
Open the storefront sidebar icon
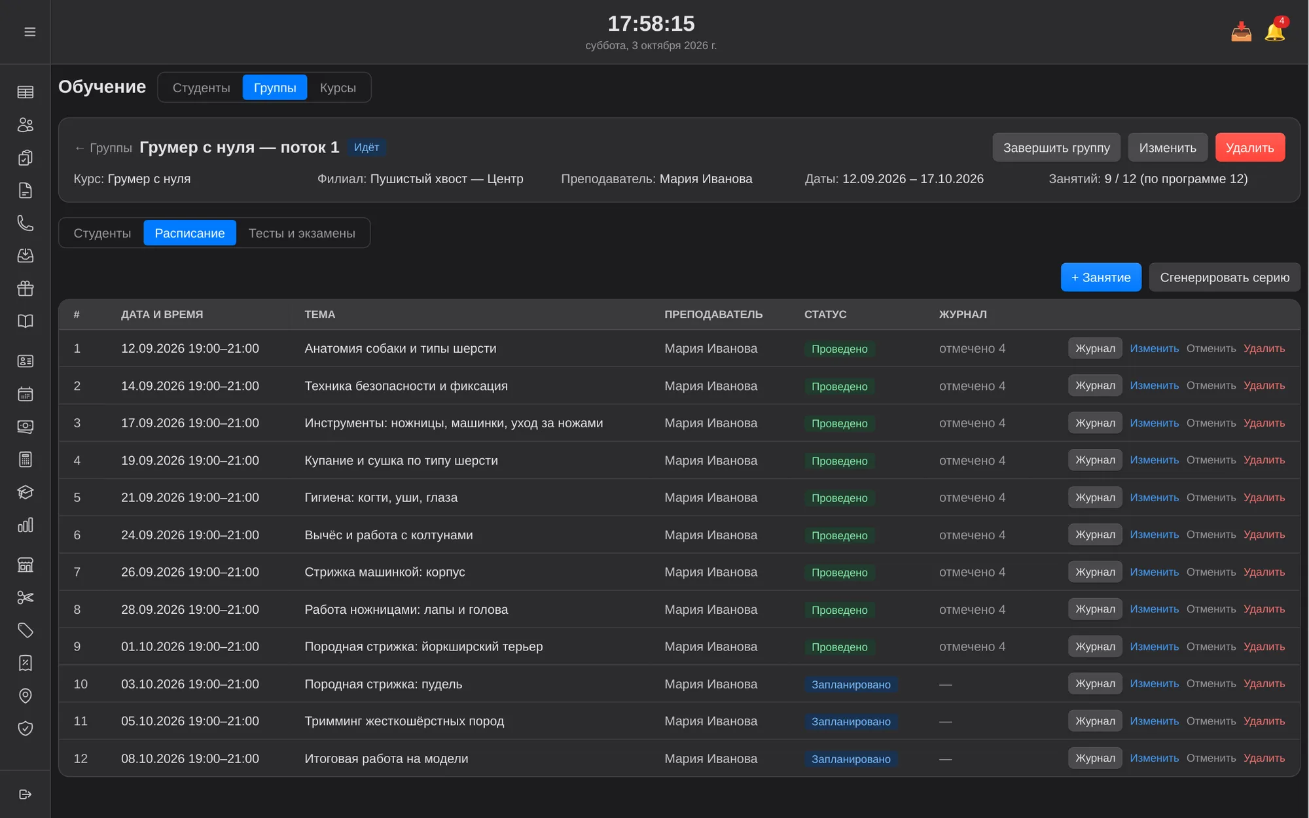pos(26,565)
